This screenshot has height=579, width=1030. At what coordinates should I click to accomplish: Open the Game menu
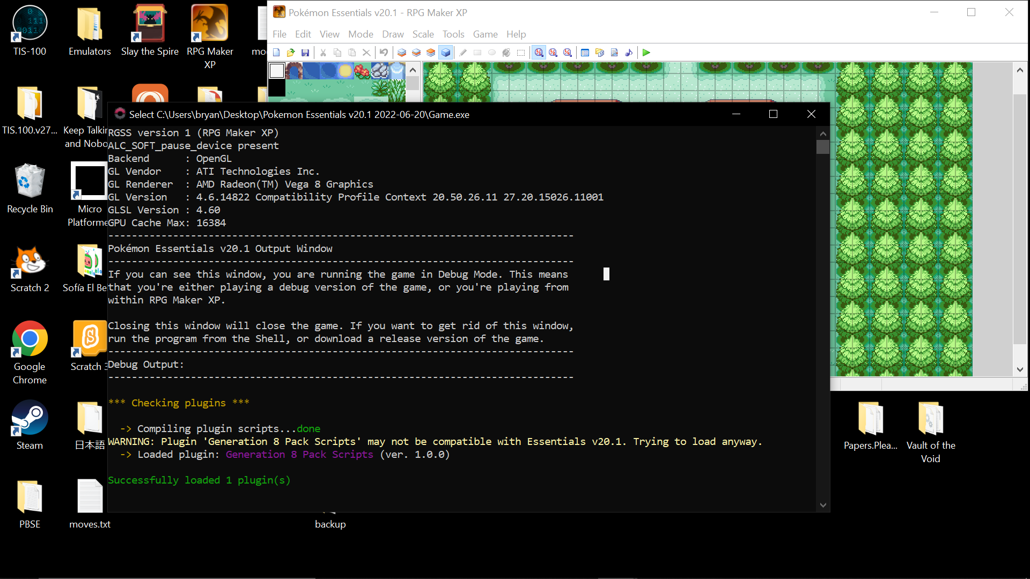pyautogui.click(x=485, y=34)
